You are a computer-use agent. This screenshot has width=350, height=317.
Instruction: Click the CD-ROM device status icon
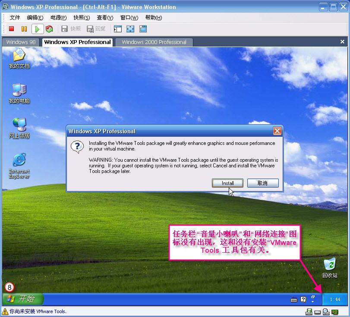326,312
